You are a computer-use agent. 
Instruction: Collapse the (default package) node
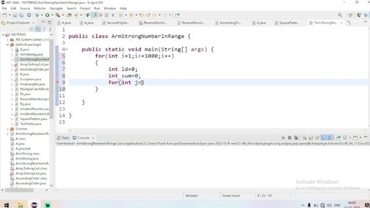pos(8,44)
